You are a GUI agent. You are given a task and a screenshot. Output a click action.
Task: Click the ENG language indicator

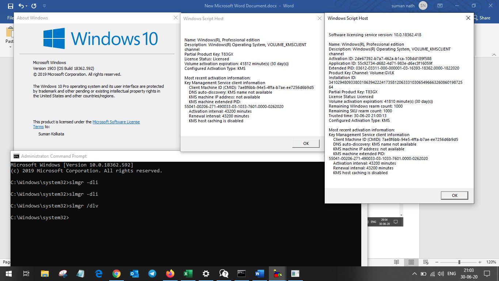452,274
